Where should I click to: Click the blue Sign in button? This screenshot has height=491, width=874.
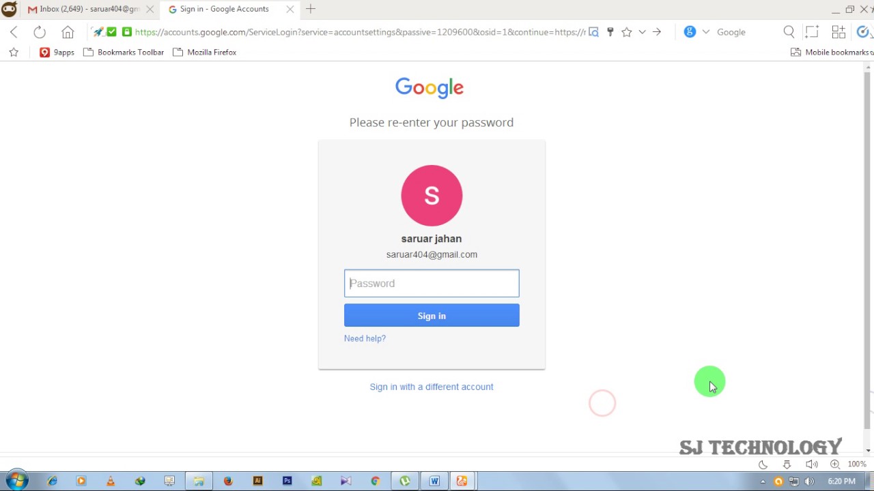point(432,316)
